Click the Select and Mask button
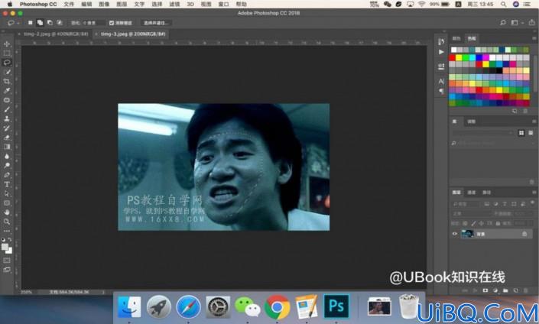This screenshot has height=324, width=539. 156,23
